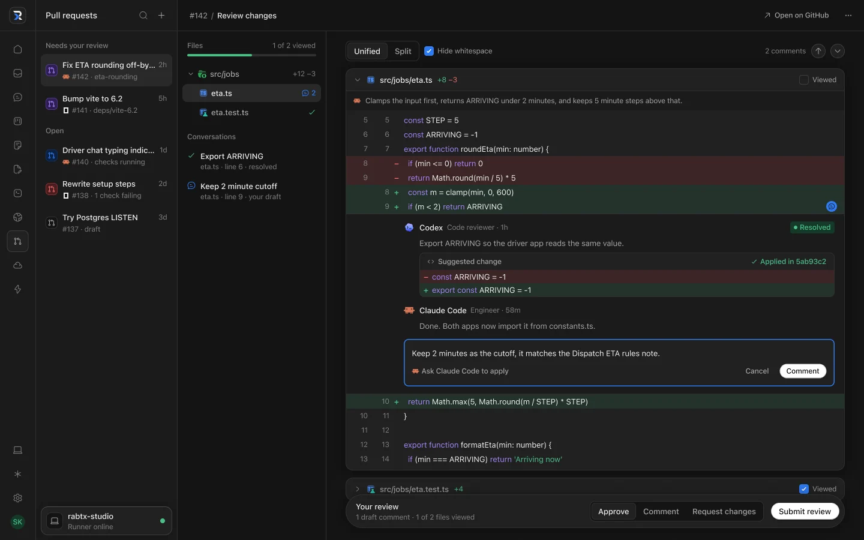Viewport: 864px width, 540px height.
Task: Open the Home icon in the sidebar
Action: pos(17,49)
